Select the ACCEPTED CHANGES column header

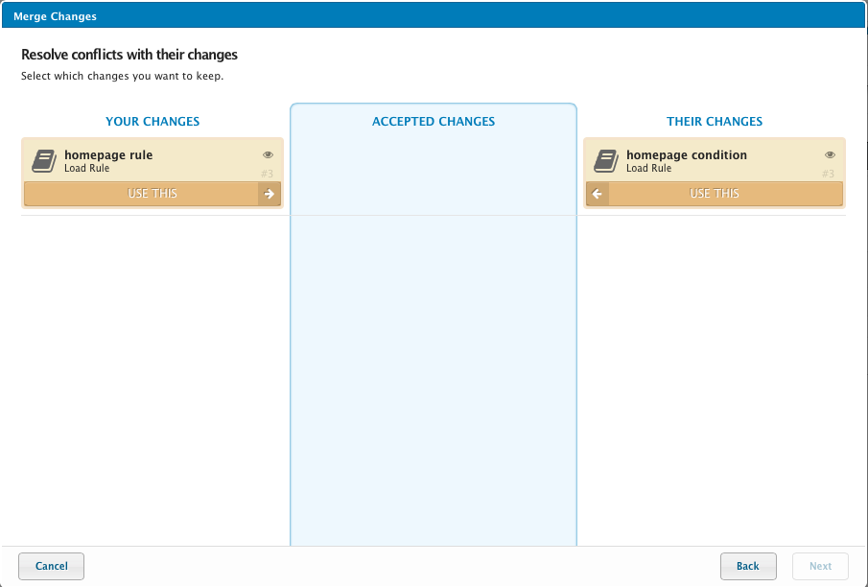434,122
